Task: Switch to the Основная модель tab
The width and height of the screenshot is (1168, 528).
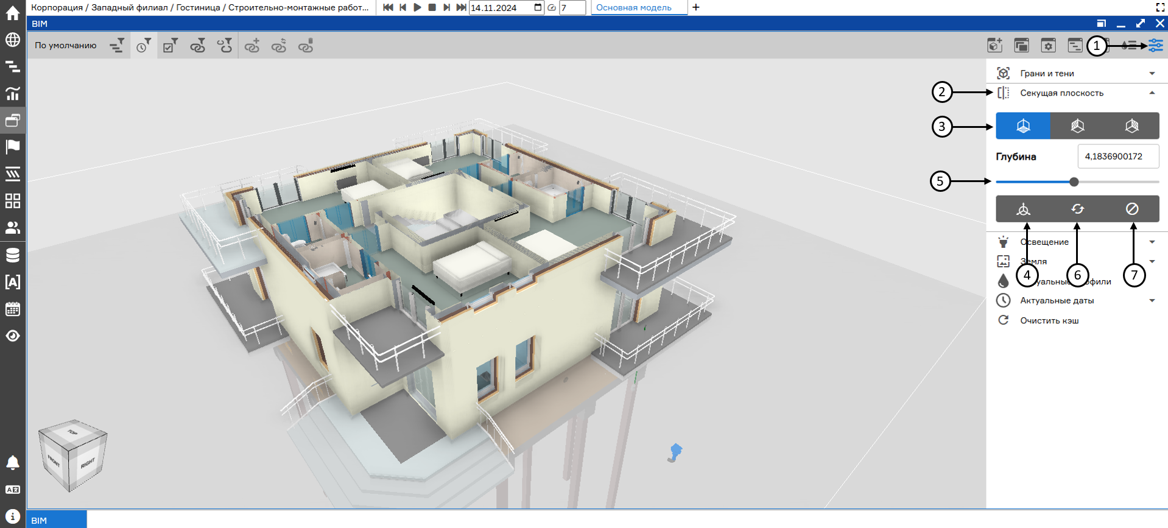Action: 634,7
